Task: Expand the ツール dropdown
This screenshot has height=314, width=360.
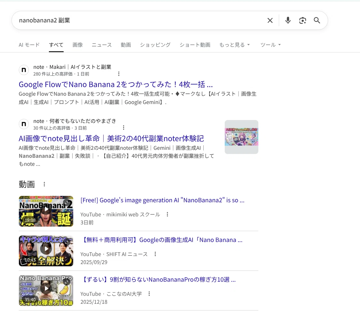Action: pyautogui.click(x=270, y=45)
